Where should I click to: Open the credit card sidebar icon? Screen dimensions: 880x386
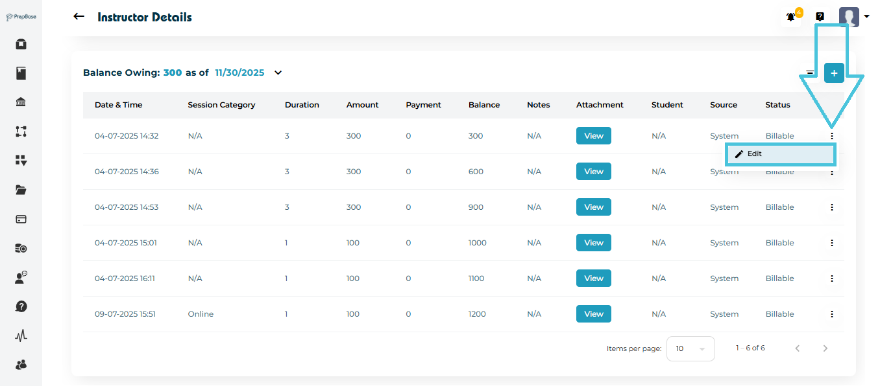click(x=21, y=219)
